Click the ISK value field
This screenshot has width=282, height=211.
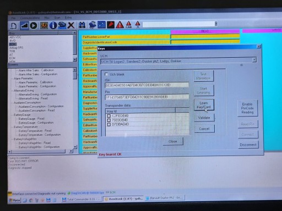tap(147, 85)
